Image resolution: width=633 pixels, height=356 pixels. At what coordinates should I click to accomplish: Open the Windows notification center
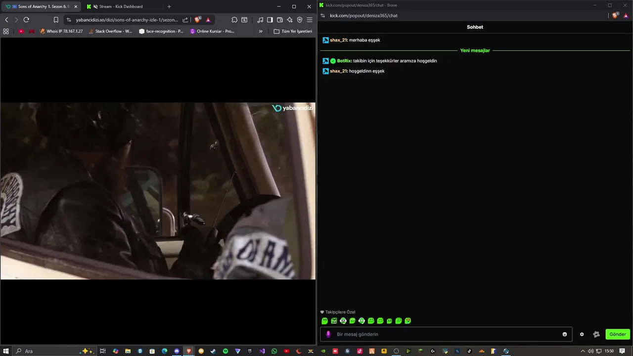622,351
